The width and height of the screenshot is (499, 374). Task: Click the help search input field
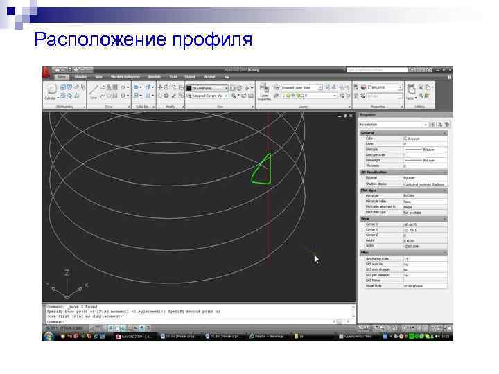377,70
